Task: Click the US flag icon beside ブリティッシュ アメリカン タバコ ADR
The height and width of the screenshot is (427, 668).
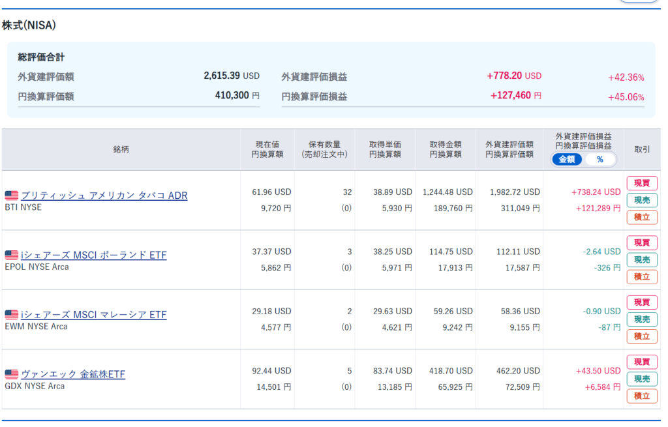Action: (12, 196)
